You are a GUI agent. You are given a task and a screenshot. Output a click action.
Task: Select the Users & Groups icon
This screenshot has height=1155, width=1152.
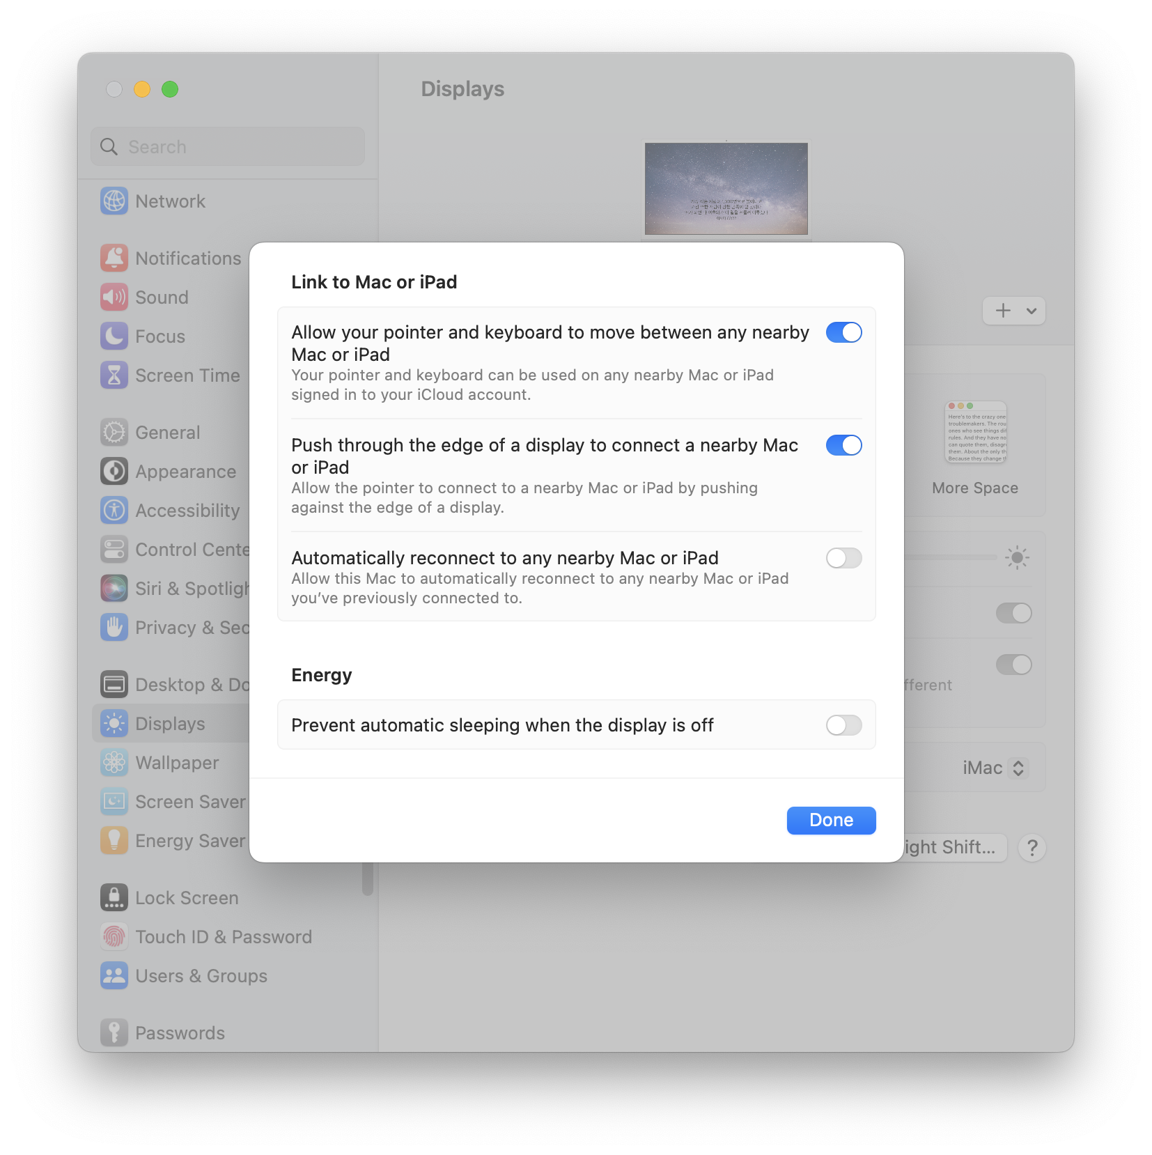click(114, 976)
